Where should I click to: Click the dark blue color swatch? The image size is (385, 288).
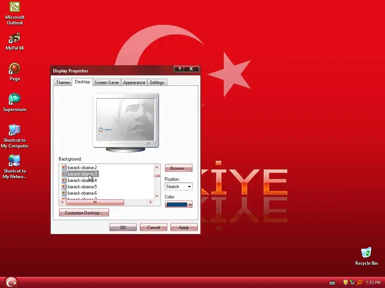point(177,204)
